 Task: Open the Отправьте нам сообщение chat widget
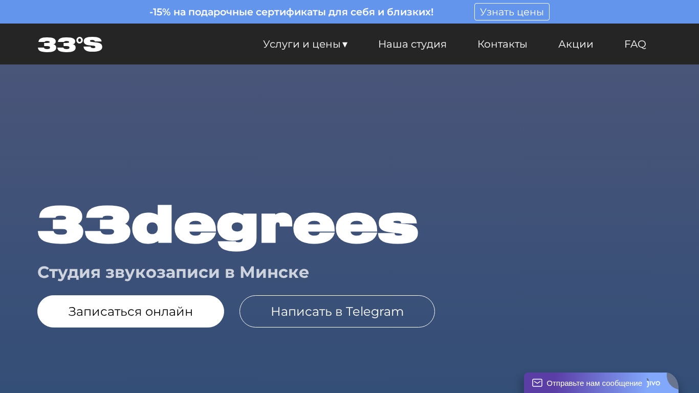(601, 383)
